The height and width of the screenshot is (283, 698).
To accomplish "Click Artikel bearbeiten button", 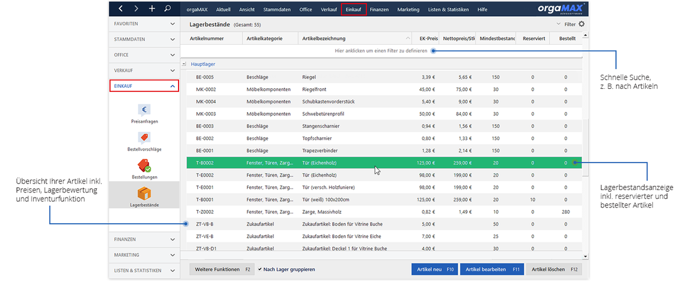I will click(492, 270).
